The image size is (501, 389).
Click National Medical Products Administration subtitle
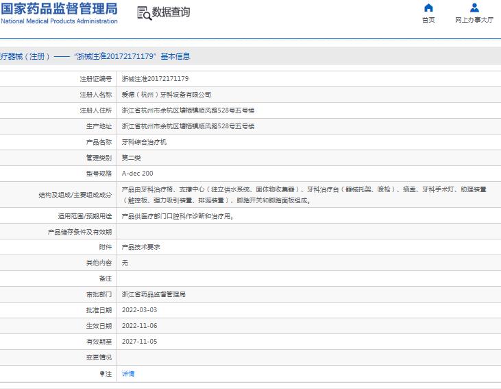(x=59, y=21)
